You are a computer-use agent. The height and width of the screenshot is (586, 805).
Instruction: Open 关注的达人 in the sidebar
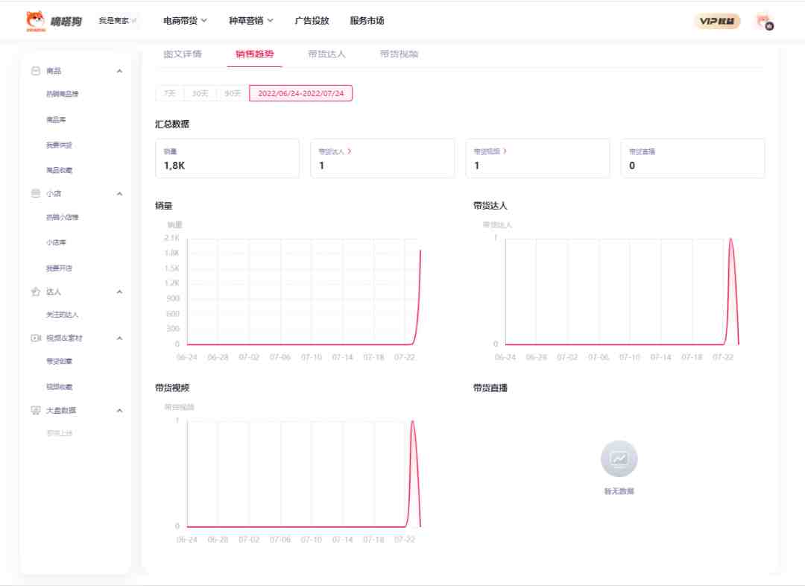(62, 315)
